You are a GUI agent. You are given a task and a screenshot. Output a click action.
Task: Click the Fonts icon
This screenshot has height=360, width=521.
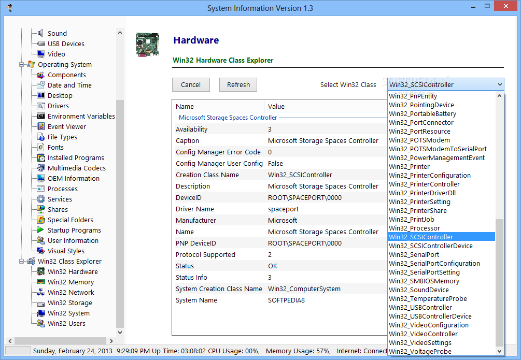41,147
